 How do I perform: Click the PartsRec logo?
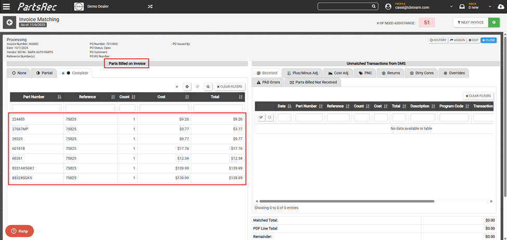(x=38, y=6)
